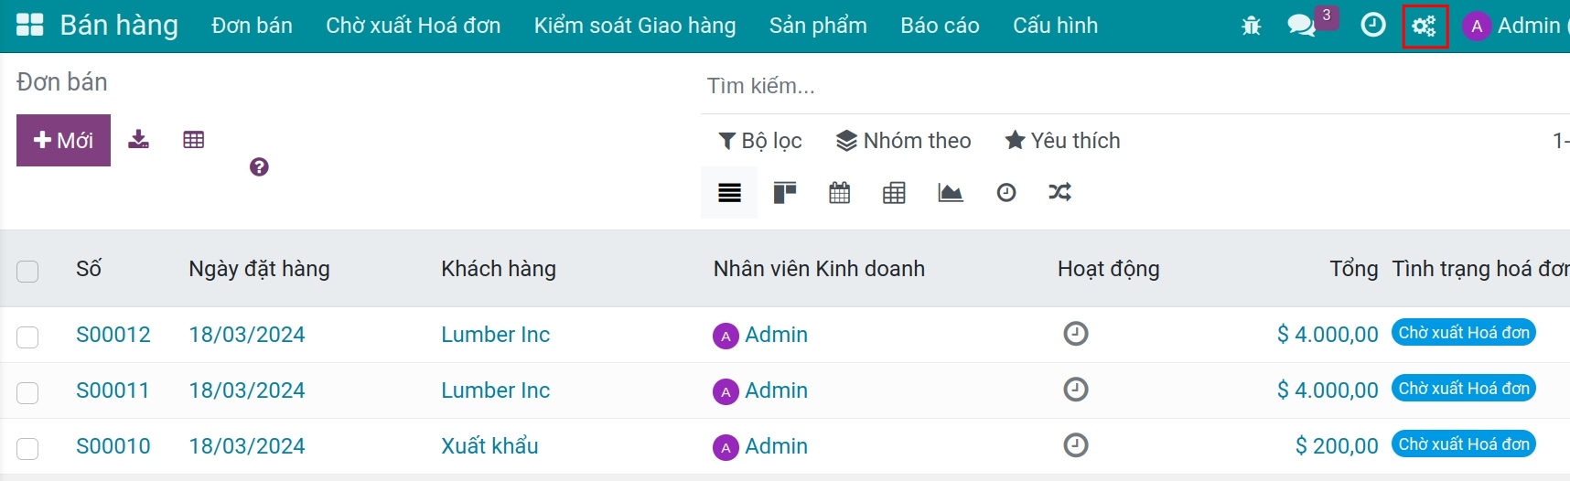The image size is (1570, 481).
Task: Open the conversations chat icon
Action: tap(1301, 26)
